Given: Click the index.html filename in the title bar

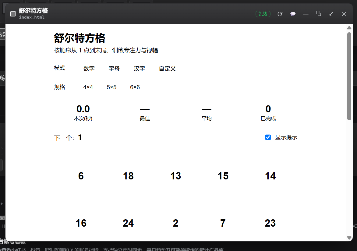Looking at the screenshot, I should tap(32, 17).
